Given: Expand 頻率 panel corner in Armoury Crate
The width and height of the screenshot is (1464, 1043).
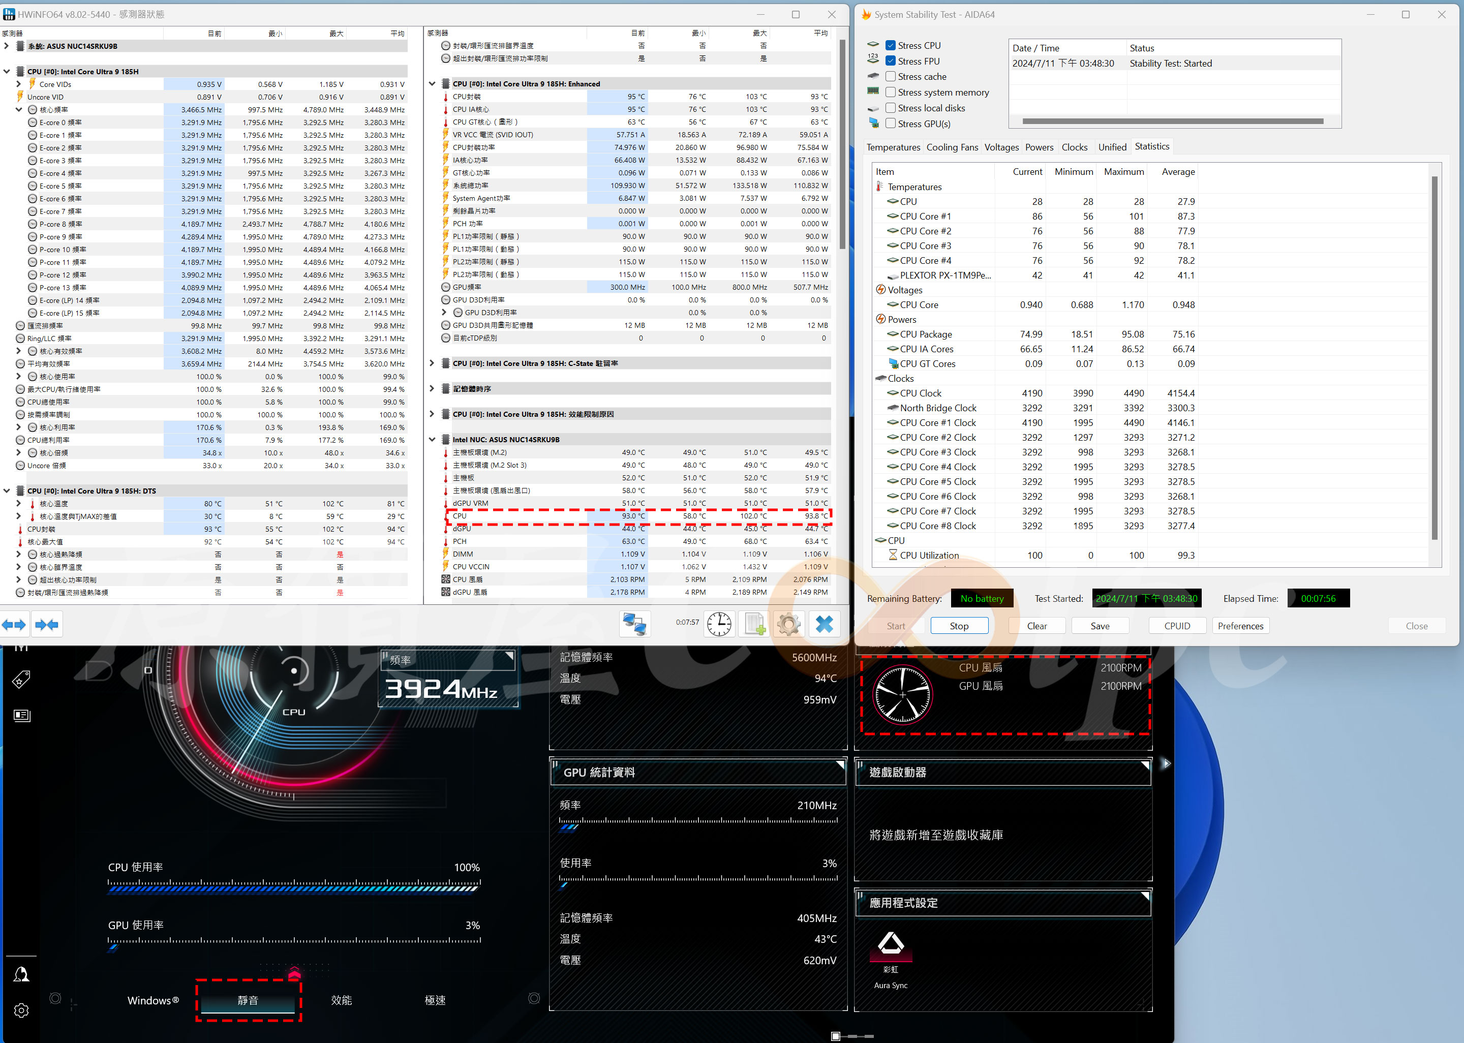Looking at the screenshot, I should 510,656.
